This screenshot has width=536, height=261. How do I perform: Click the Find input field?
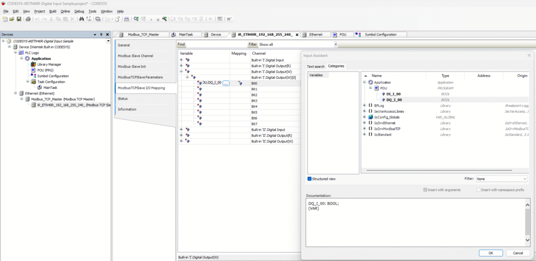point(216,45)
